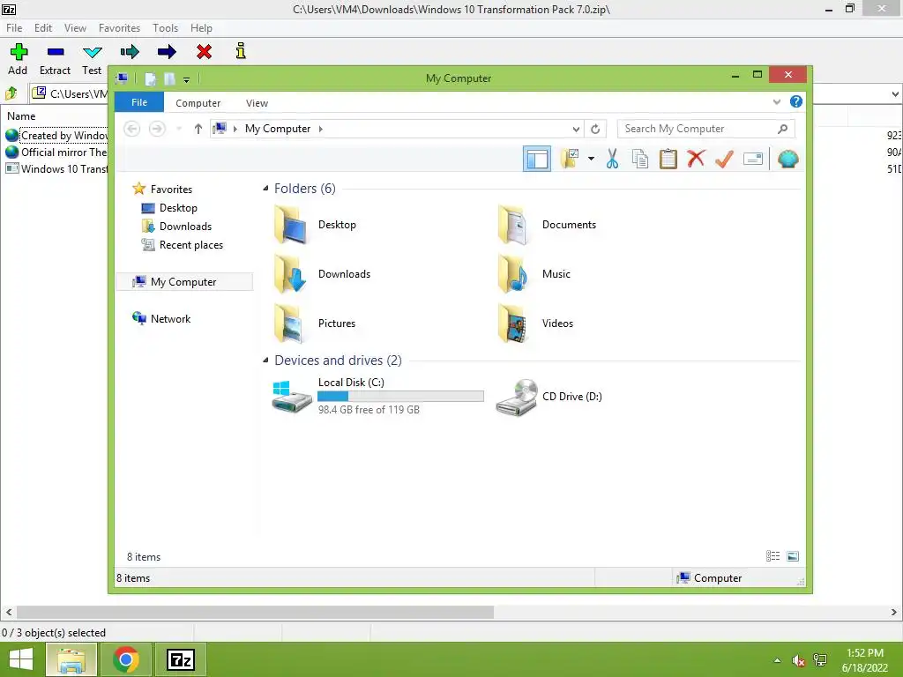Image resolution: width=903 pixels, height=677 pixels.
Task: Click the Info icon in 7-Zip toolbar
Action: 241,51
